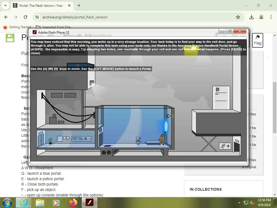Click the Adobe Flash Player title icon
The image size is (277, 208).
34,32
